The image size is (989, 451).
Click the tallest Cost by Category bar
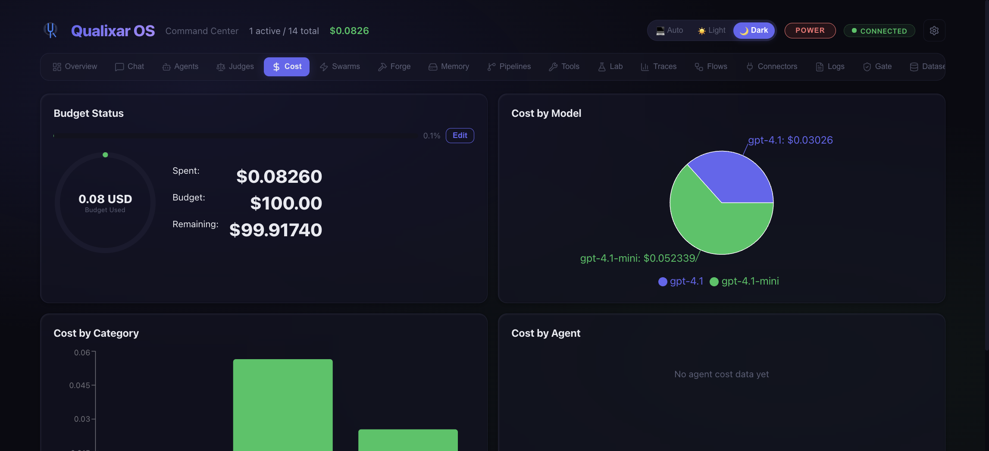[x=283, y=405]
